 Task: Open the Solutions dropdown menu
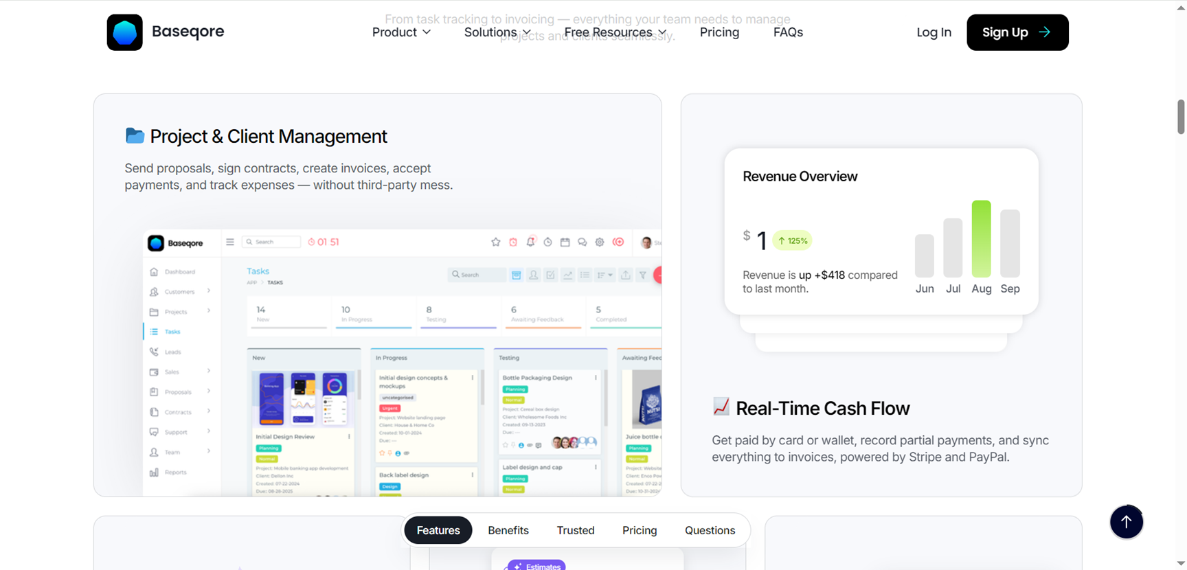pyautogui.click(x=497, y=32)
